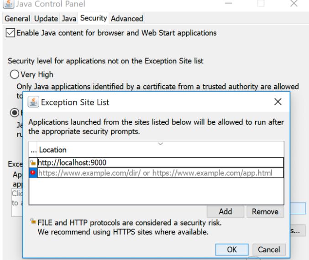Click the Java Control Panel title icon
Image resolution: width=309 pixels, height=260 pixels.
[9, 4]
